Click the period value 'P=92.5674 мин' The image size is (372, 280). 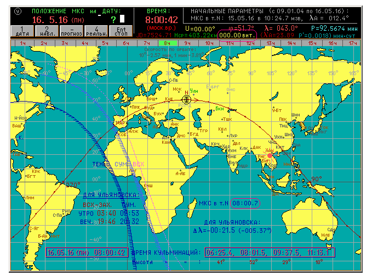(x=334, y=29)
